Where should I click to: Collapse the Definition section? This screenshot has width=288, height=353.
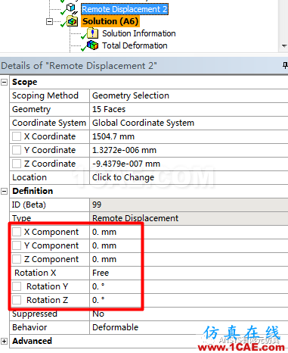(x=4, y=191)
